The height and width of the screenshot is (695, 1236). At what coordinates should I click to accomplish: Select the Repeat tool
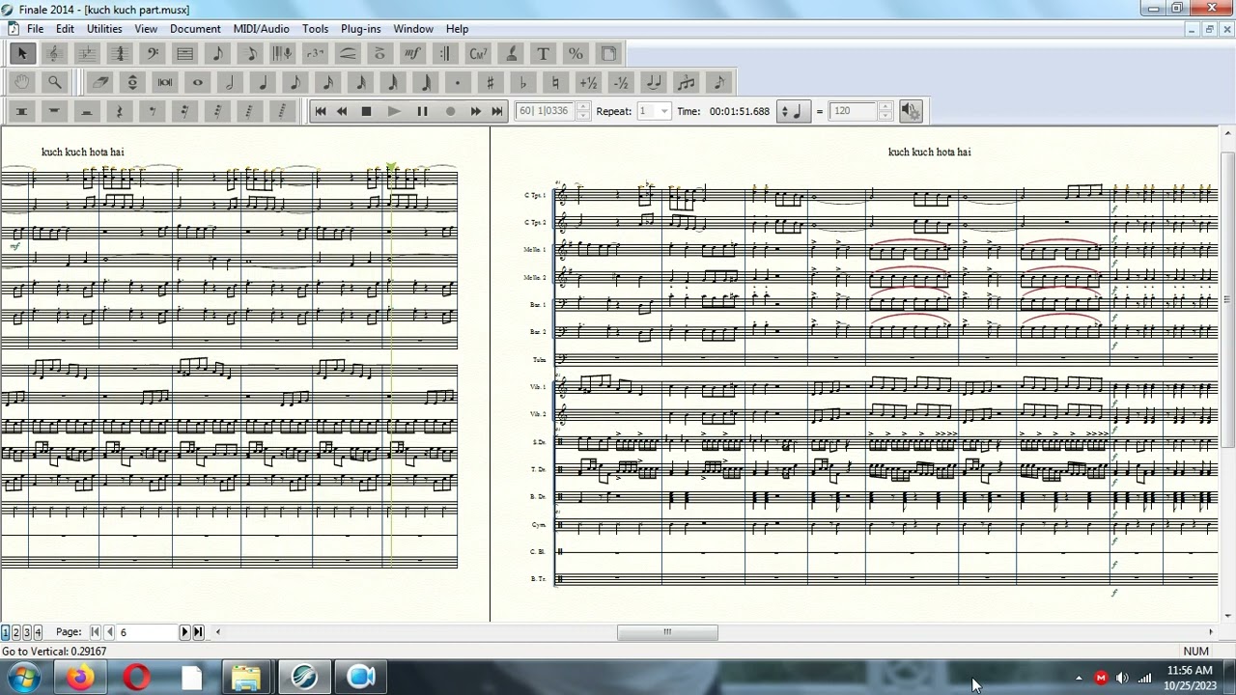tap(446, 54)
